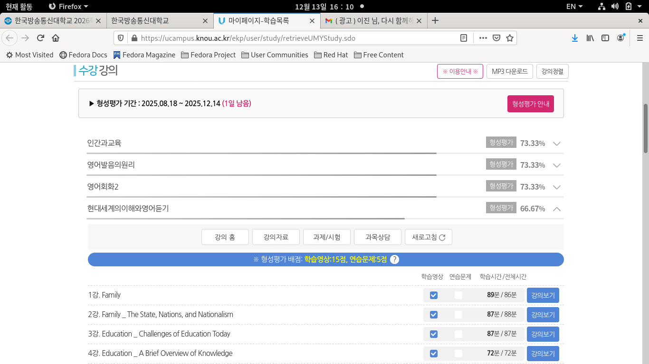Open the Firefox library icon
This screenshot has height=364, width=649.
click(590, 38)
